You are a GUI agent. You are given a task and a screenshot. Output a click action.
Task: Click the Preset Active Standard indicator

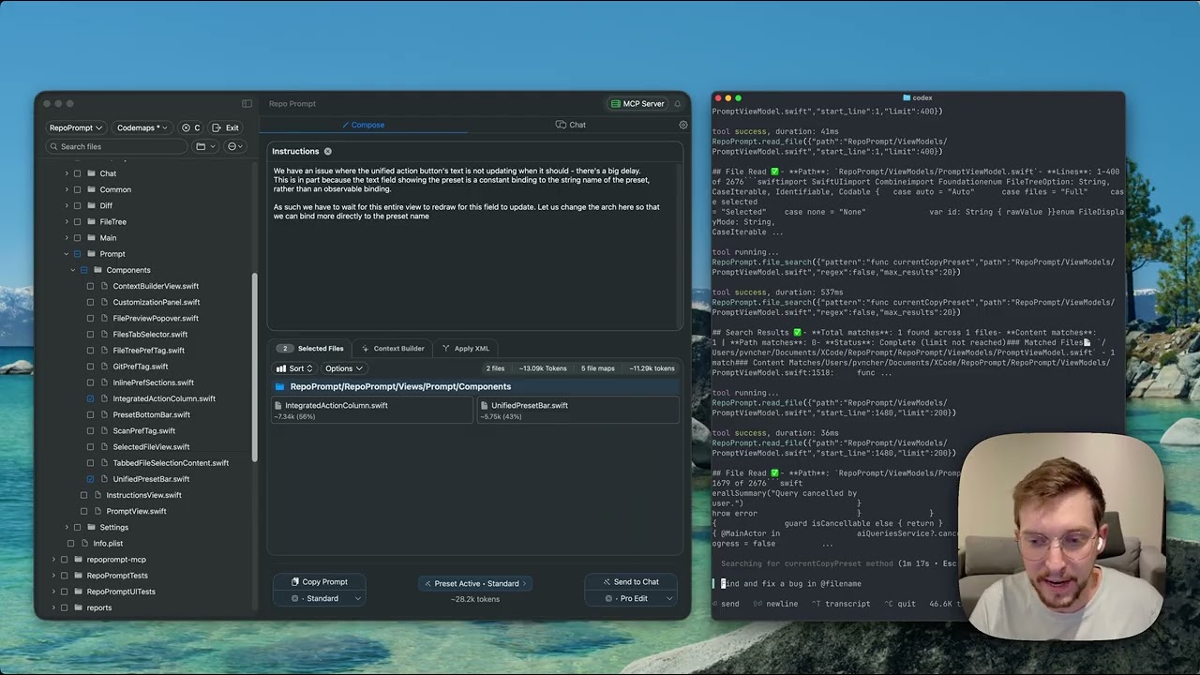tap(475, 583)
